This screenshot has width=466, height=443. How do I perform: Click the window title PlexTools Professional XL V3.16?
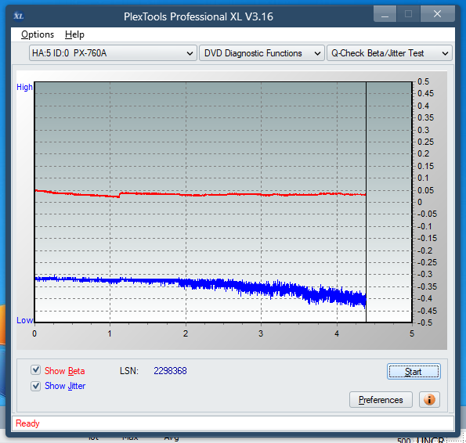click(198, 16)
